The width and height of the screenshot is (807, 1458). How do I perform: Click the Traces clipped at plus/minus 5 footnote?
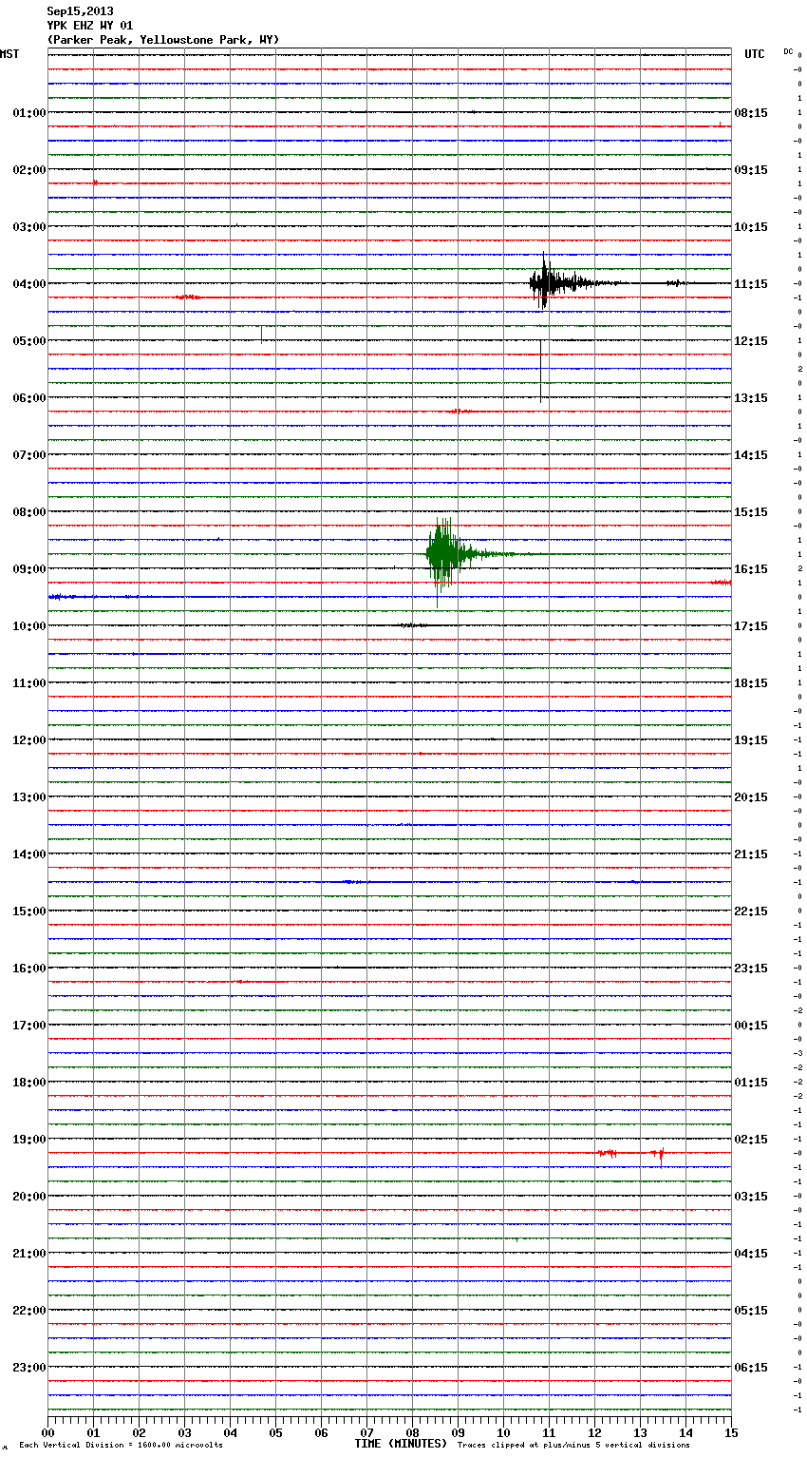[x=573, y=1445]
